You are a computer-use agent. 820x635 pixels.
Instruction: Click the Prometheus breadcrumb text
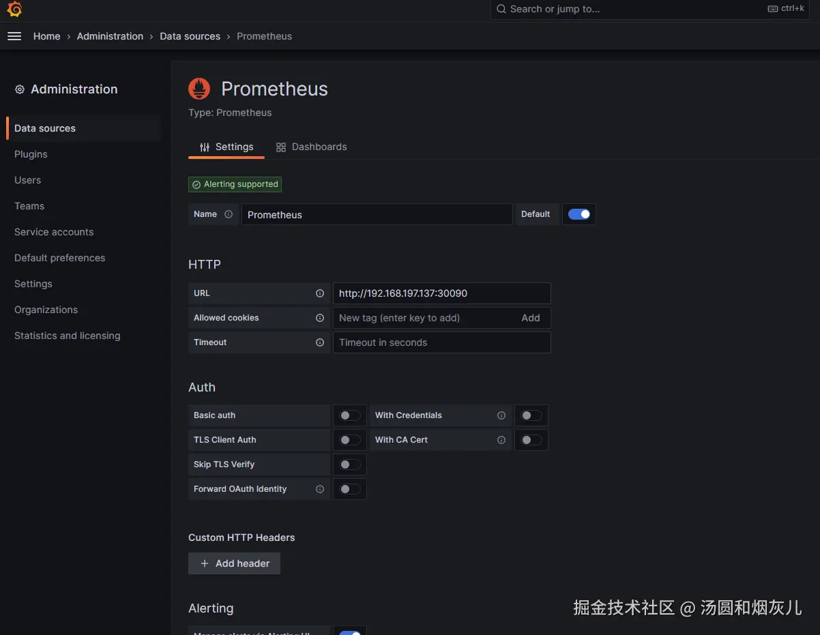pos(264,36)
